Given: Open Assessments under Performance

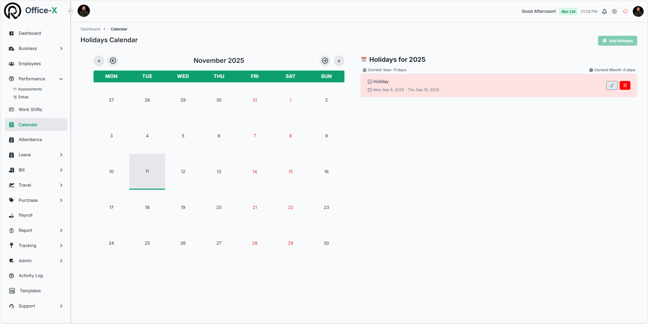Looking at the screenshot, I should pyautogui.click(x=30, y=89).
